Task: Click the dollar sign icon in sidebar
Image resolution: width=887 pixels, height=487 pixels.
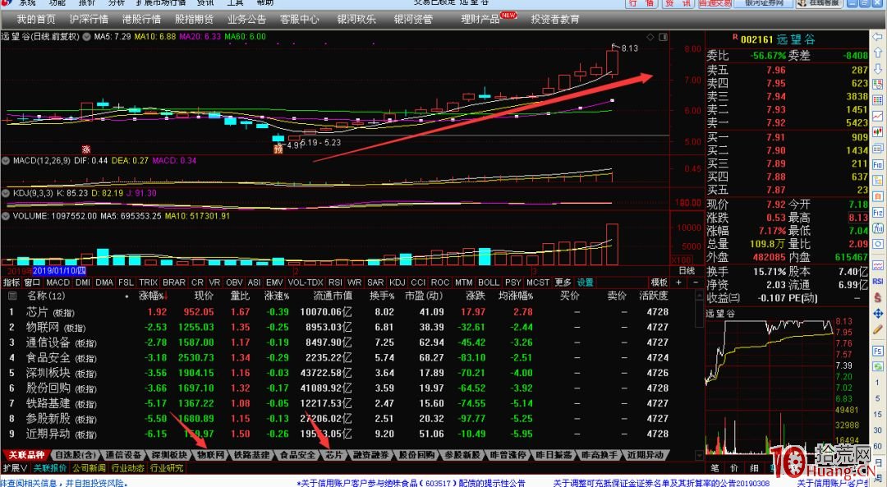Action: [x=877, y=297]
